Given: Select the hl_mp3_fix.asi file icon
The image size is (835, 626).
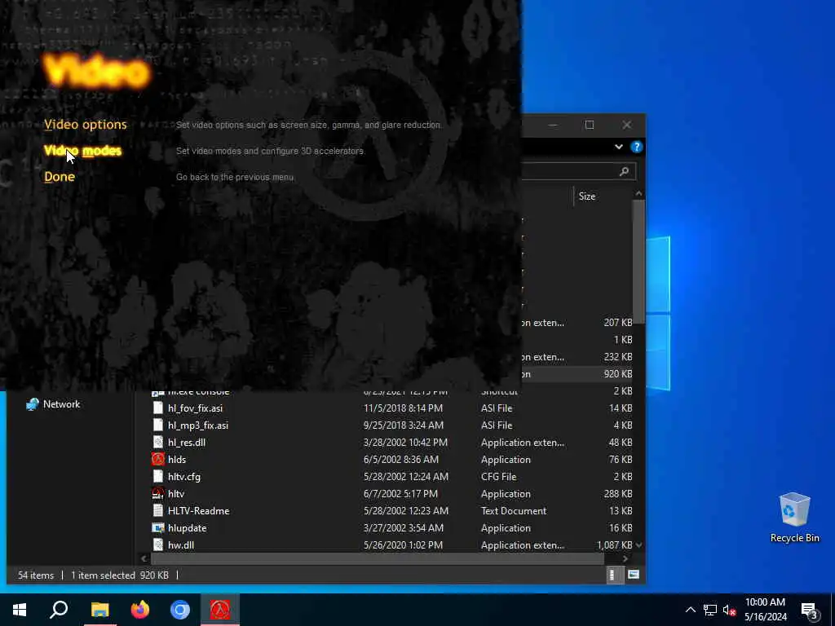Looking at the screenshot, I should pos(158,425).
